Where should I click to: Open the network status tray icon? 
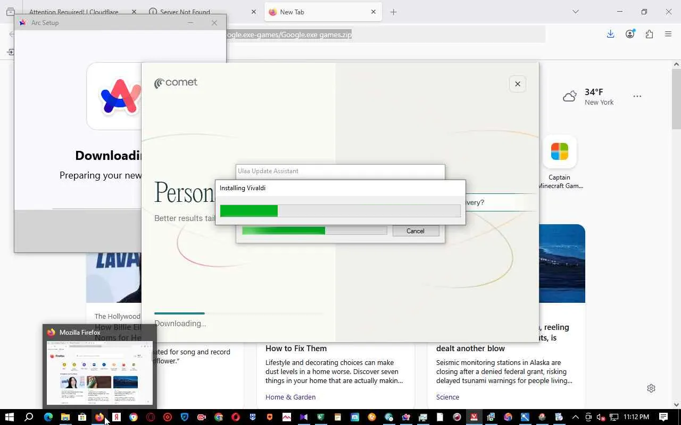(x=614, y=417)
